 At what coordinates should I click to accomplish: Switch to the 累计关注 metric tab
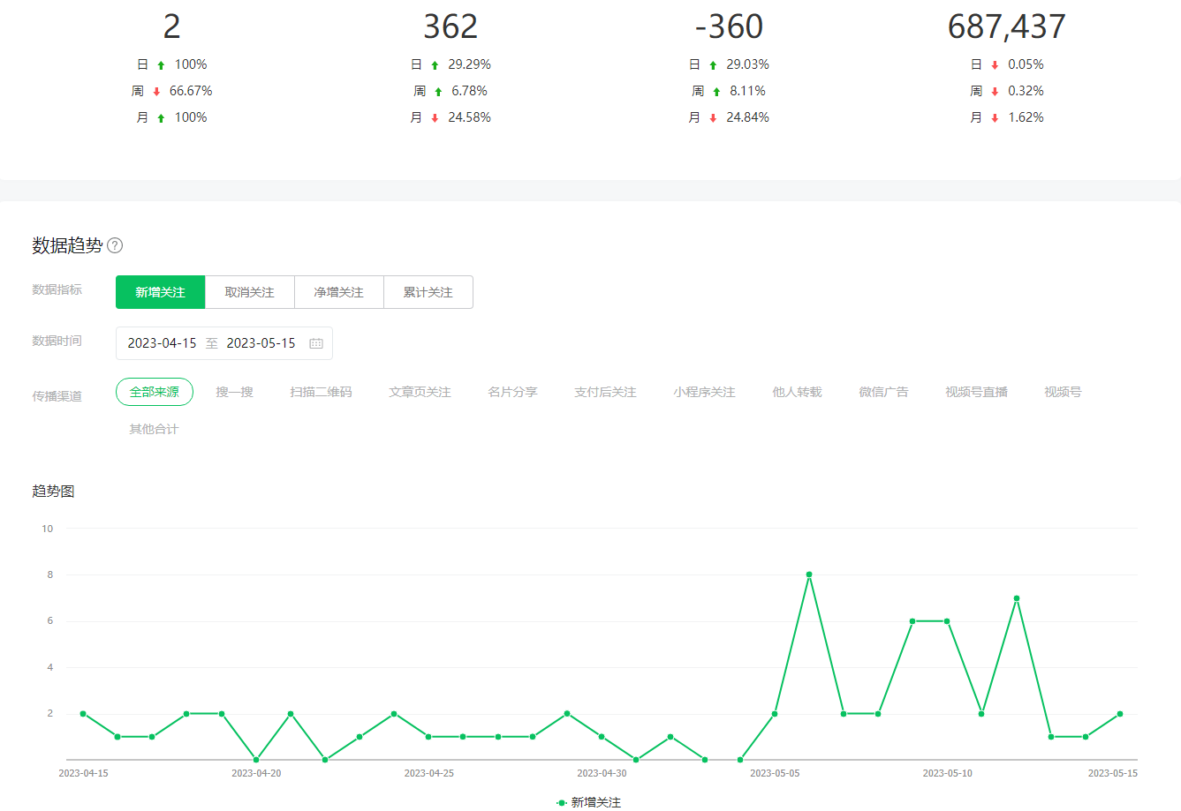[428, 292]
